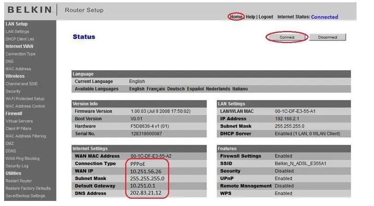The image size is (374, 206).
Task: Open wireless Security page
Action: (13, 91)
